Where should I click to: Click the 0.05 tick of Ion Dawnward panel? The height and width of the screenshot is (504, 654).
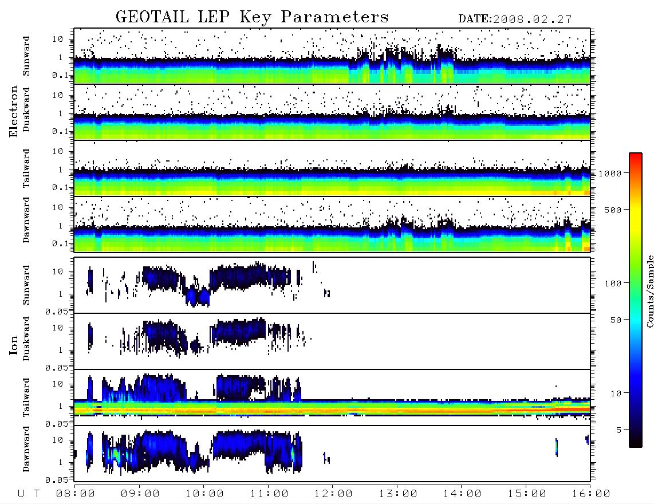pyautogui.click(x=56, y=480)
